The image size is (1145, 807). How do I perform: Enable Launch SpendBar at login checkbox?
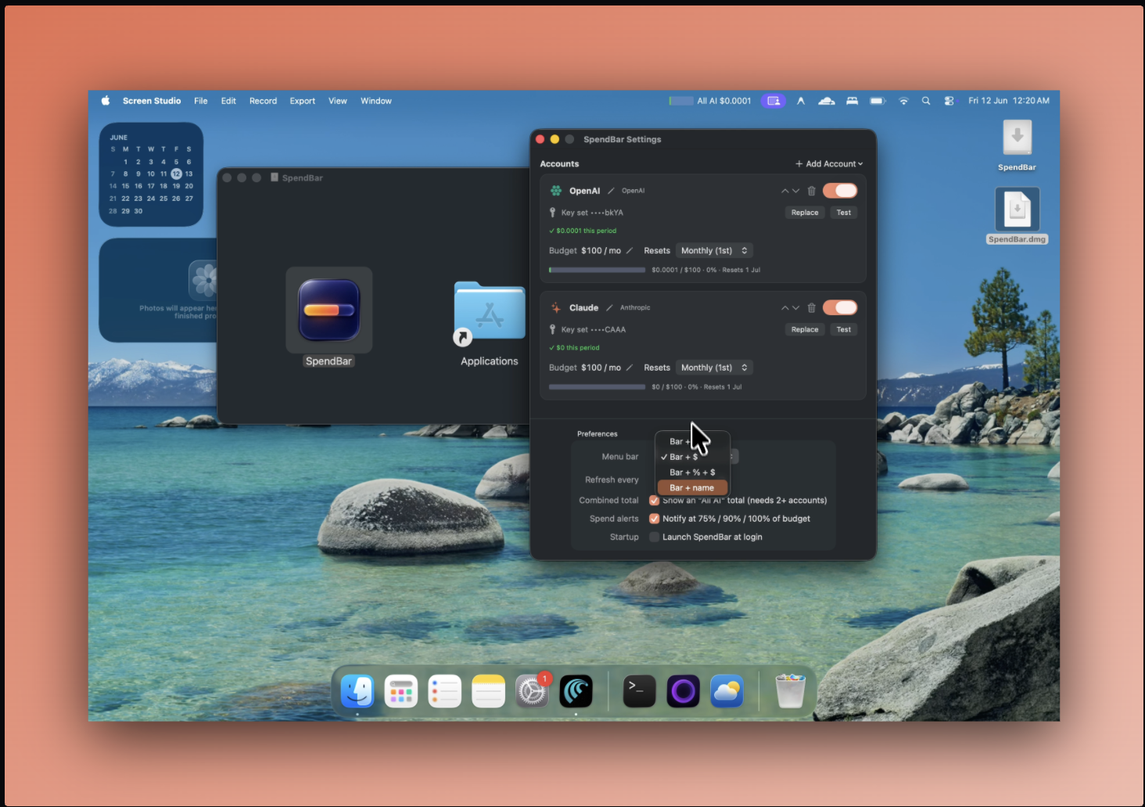pos(655,537)
